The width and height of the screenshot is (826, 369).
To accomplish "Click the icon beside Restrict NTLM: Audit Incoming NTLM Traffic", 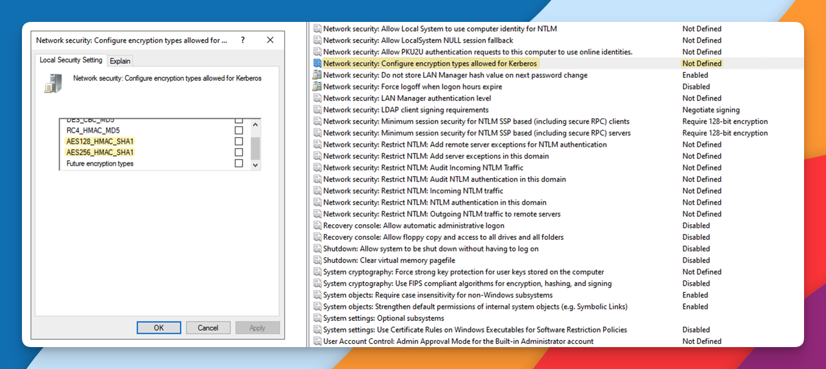I will (x=318, y=167).
